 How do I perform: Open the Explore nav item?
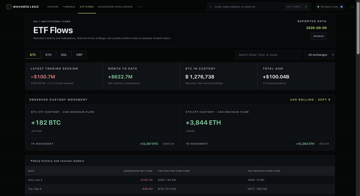coord(53,7)
